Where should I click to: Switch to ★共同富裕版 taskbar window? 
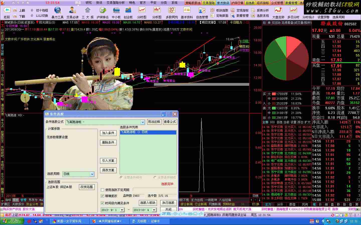109,221
